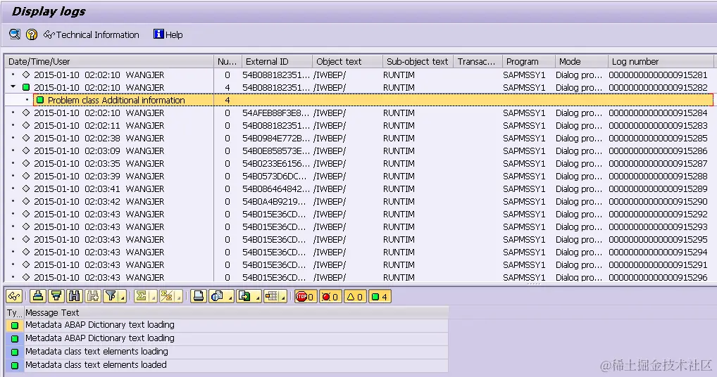The width and height of the screenshot is (717, 377).
Task: Click the Log number column header
Action: [x=661, y=61]
